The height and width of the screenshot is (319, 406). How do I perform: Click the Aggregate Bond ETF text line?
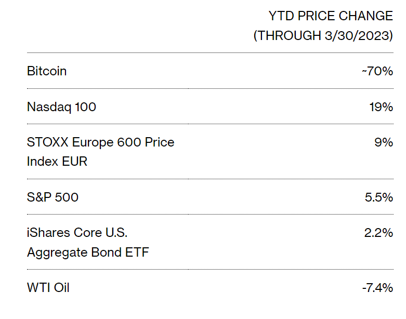pos(88,252)
